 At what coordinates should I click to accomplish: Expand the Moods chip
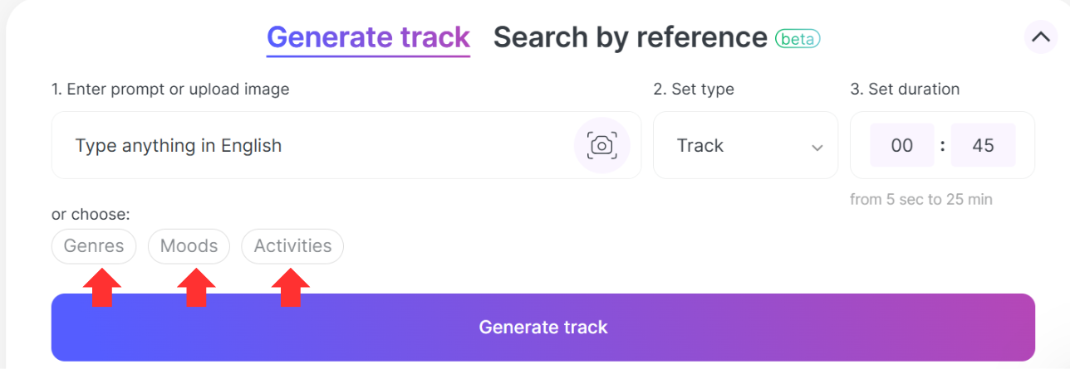pos(189,246)
